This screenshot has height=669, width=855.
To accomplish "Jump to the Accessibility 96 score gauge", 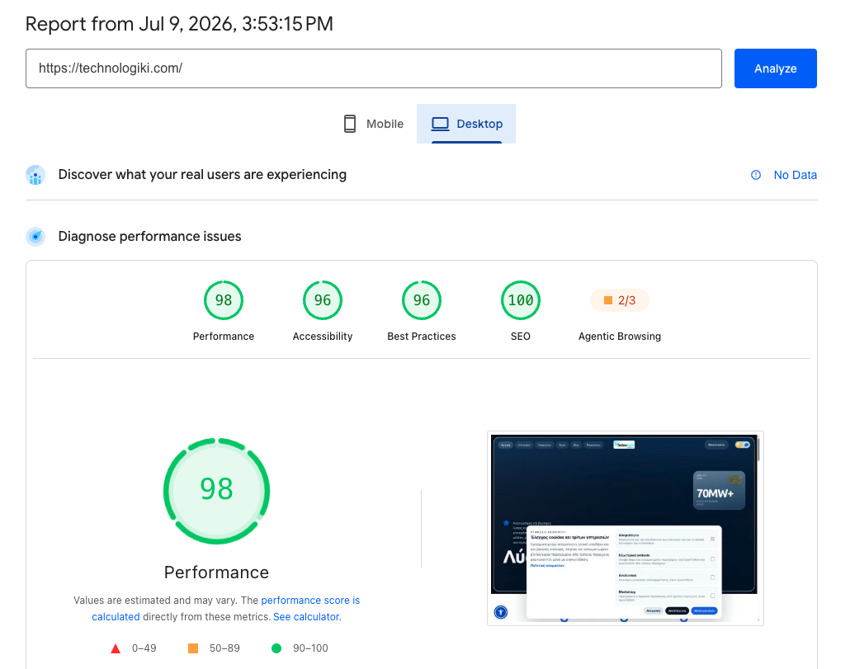I will click(x=322, y=300).
